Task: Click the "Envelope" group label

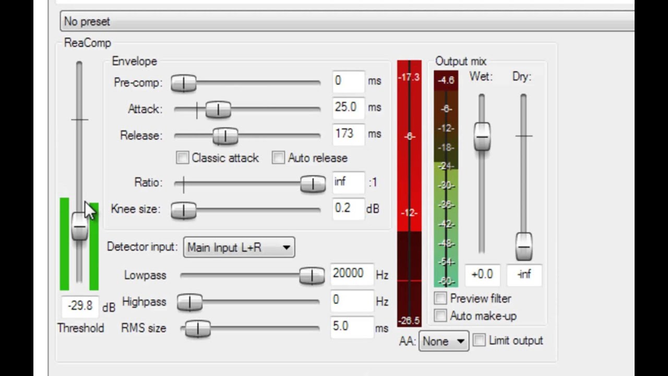Action: coord(134,61)
